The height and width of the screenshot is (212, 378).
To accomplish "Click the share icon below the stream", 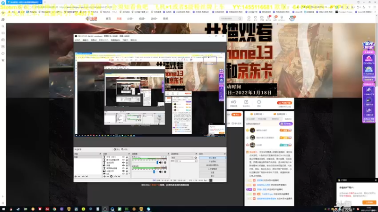I will pos(233,102).
